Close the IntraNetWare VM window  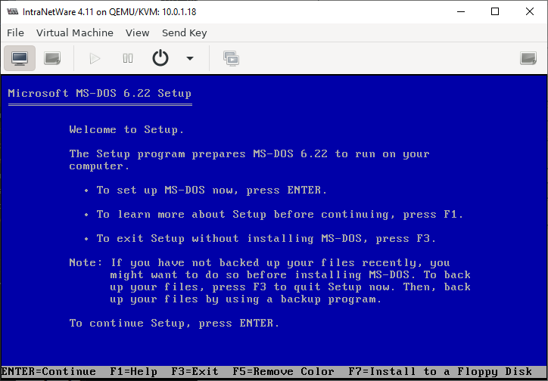[530, 11]
